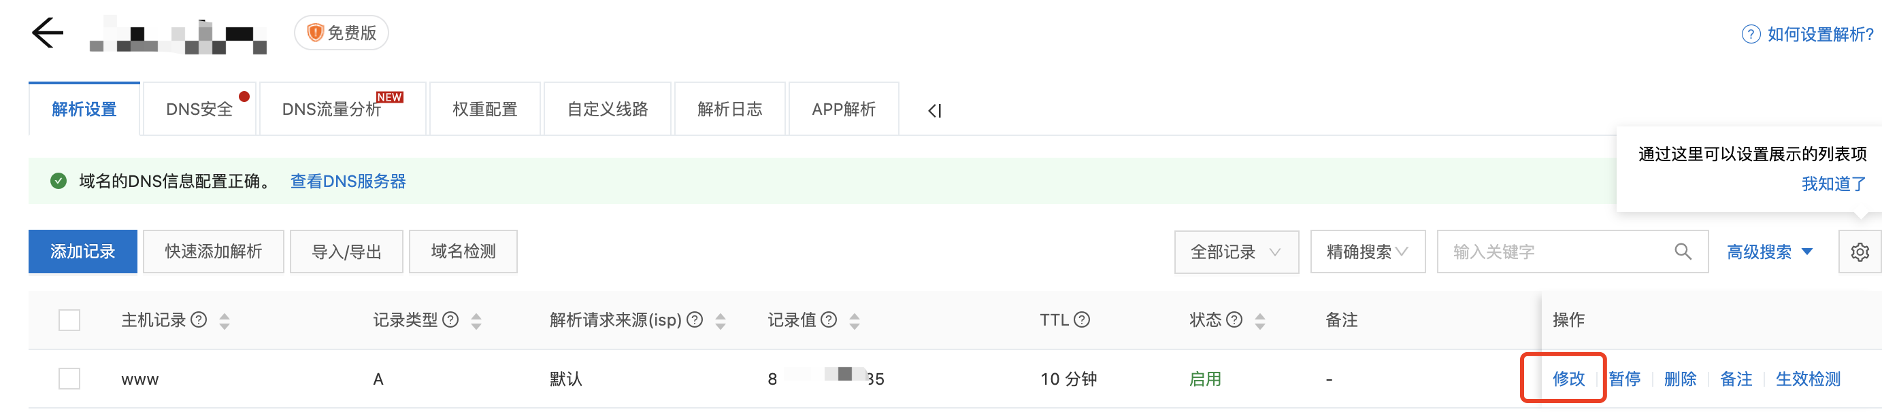
Task: Click the back arrow icon
Action: [48, 33]
